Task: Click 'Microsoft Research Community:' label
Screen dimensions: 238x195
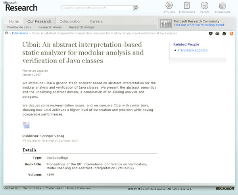Action: 197,21
